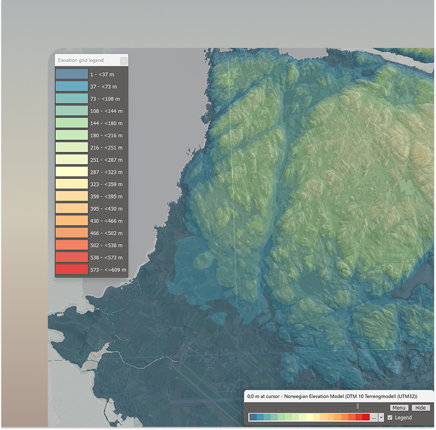Select the 538 - <573 m color swatch

pos(72,257)
